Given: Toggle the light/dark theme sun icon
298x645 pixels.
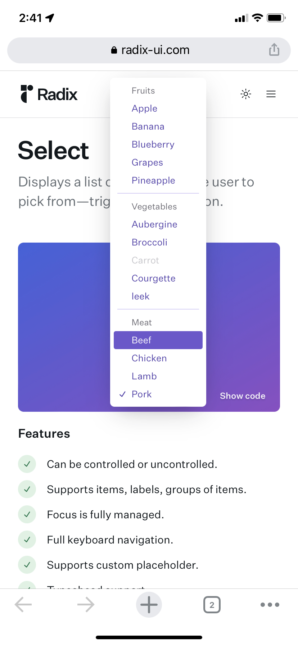Looking at the screenshot, I should tap(245, 94).
